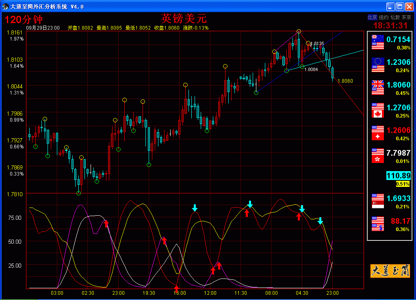Switch to 东京 time zone tab
The image size is (416, 300).
406,17
